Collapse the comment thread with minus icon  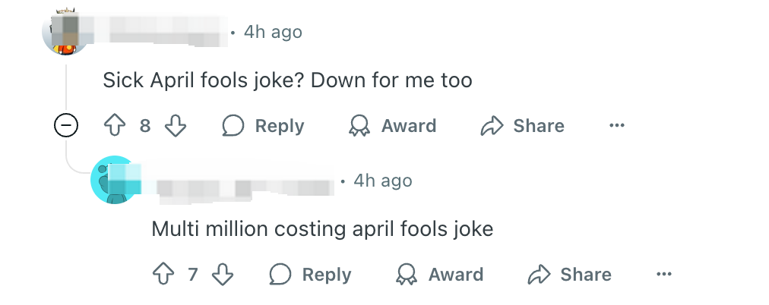66,127
